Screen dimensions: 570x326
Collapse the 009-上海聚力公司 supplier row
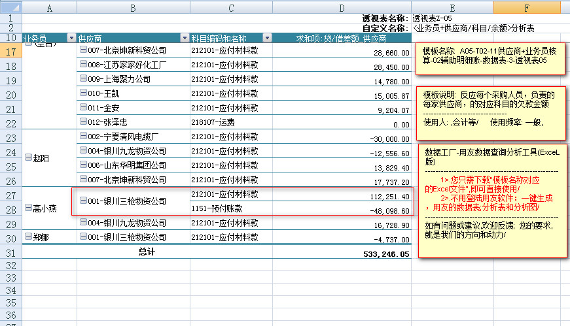click(82, 79)
